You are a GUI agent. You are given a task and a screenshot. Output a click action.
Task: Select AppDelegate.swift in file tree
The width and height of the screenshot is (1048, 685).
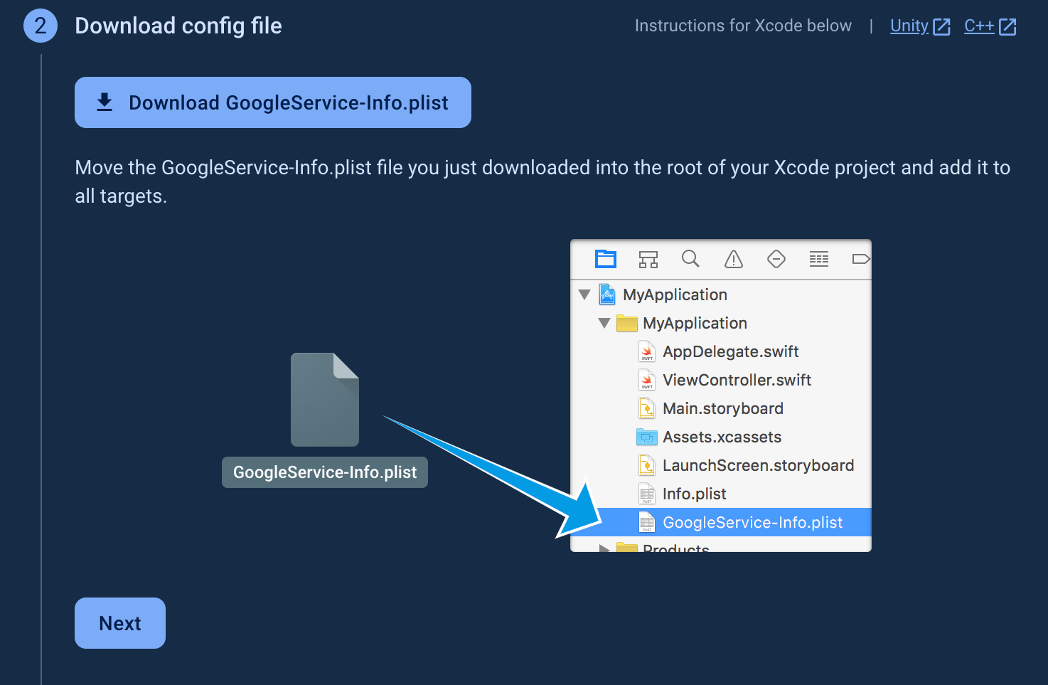pyautogui.click(x=721, y=351)
